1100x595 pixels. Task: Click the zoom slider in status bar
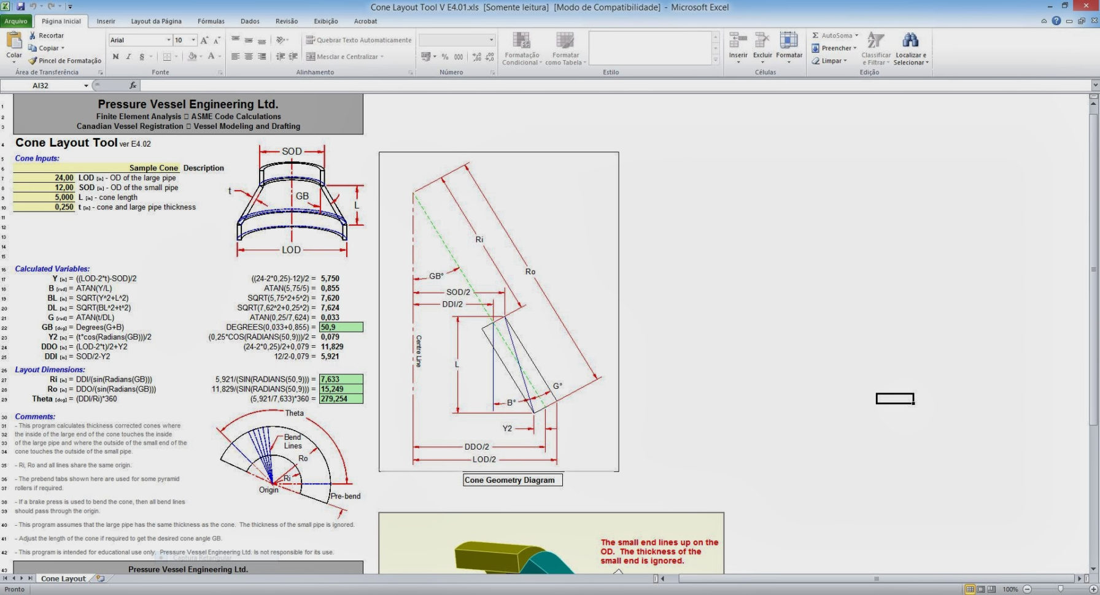pos(1060,589)
